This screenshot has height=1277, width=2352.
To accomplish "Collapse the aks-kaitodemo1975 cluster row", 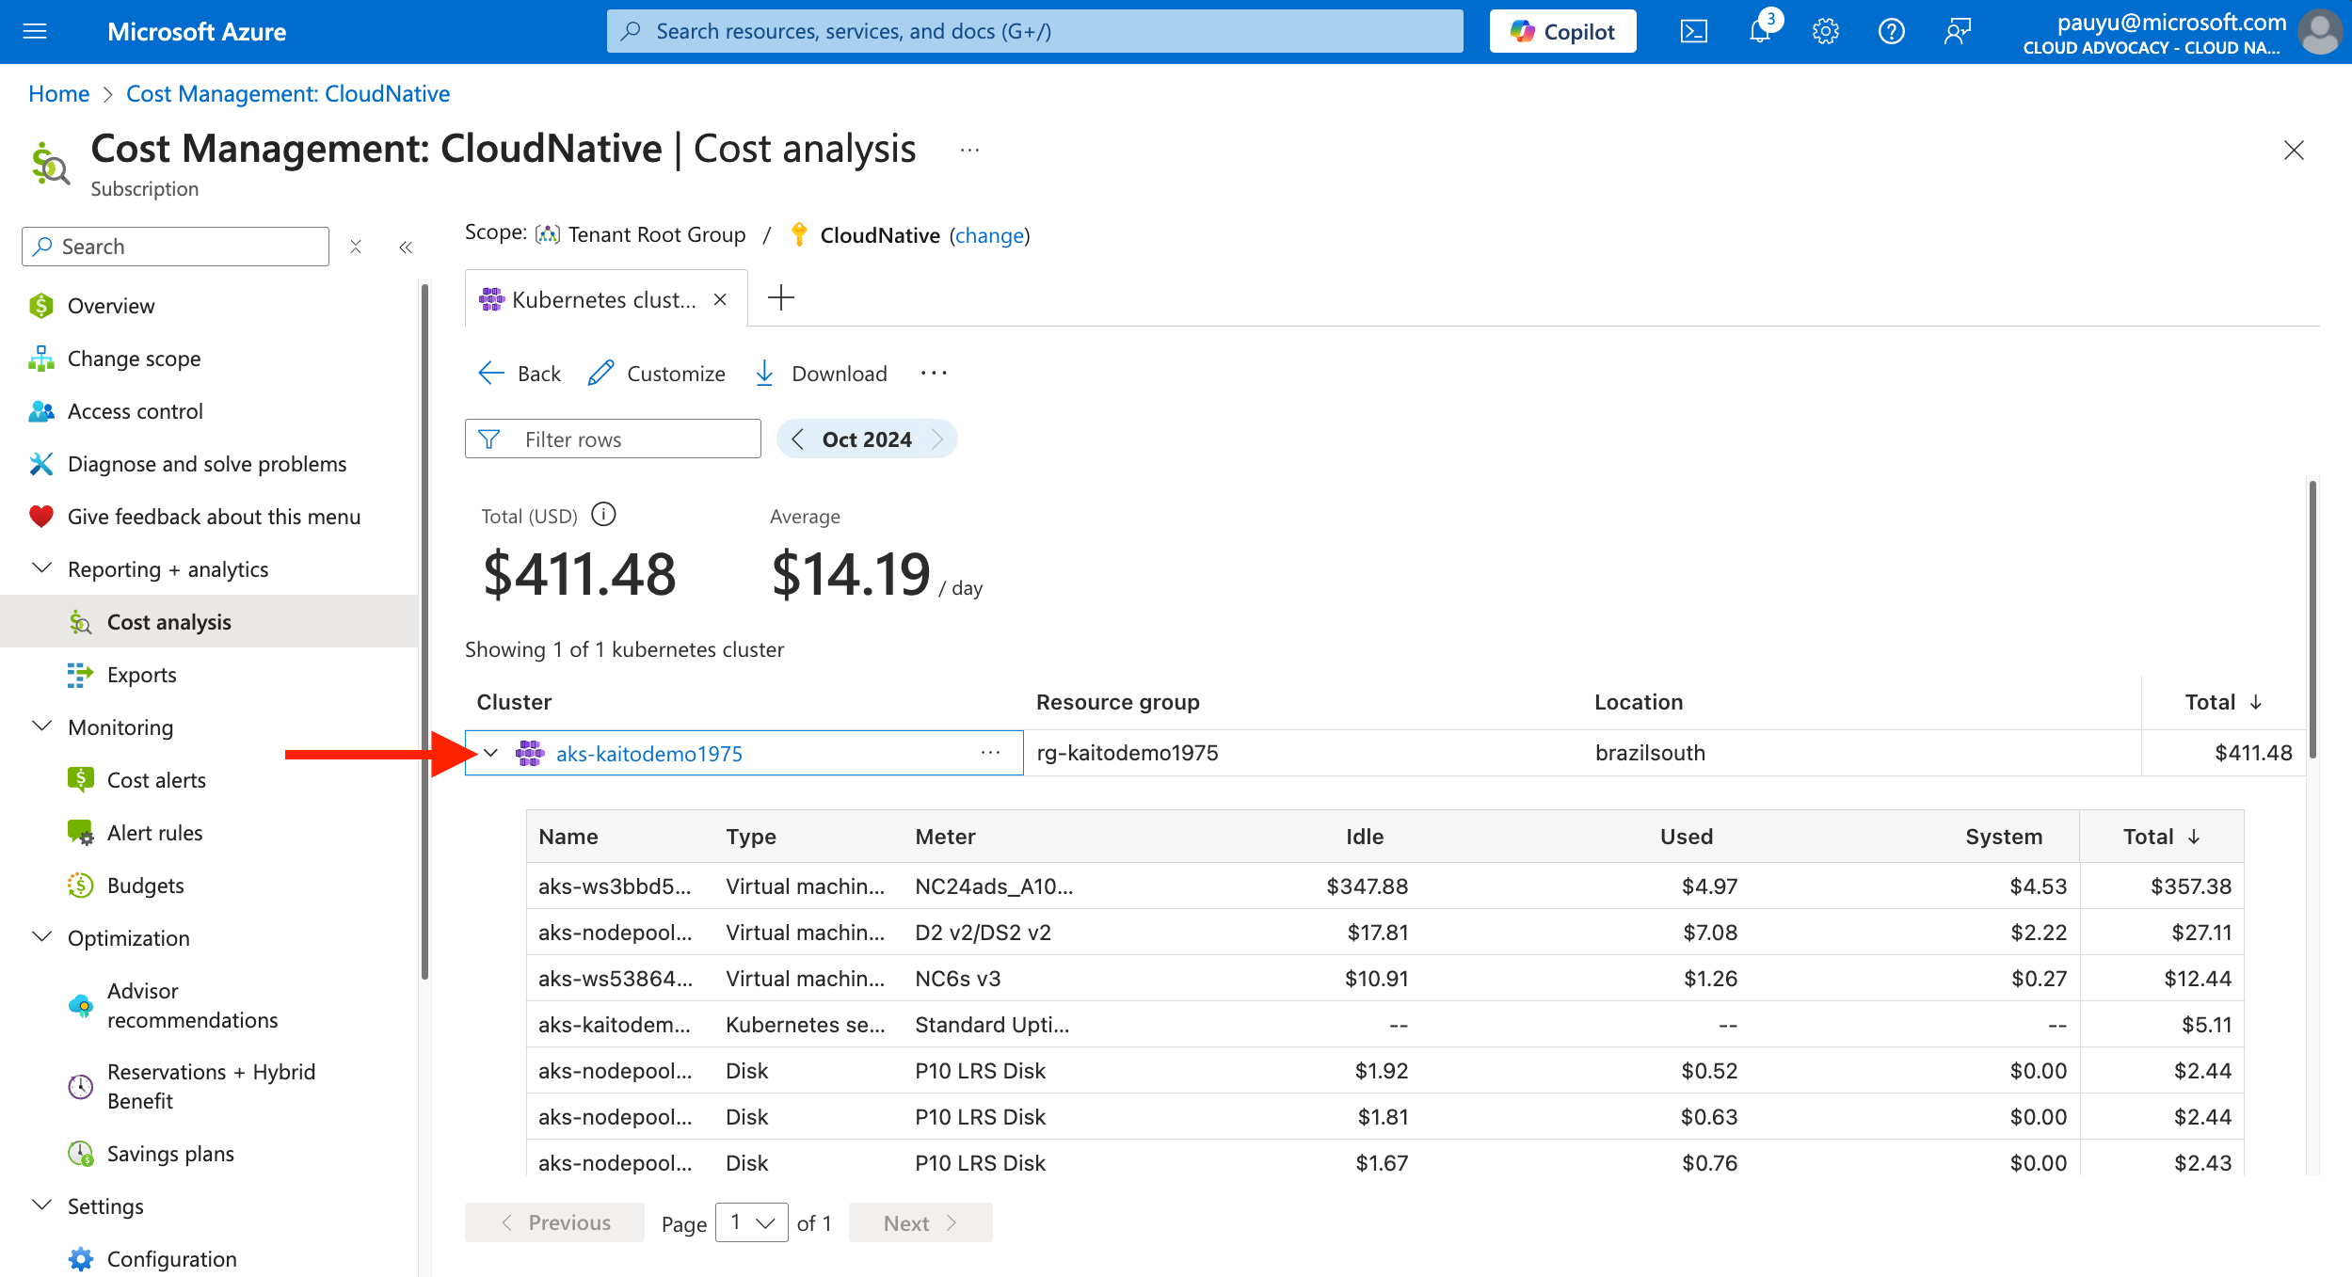I will click(x=490, y=753).
